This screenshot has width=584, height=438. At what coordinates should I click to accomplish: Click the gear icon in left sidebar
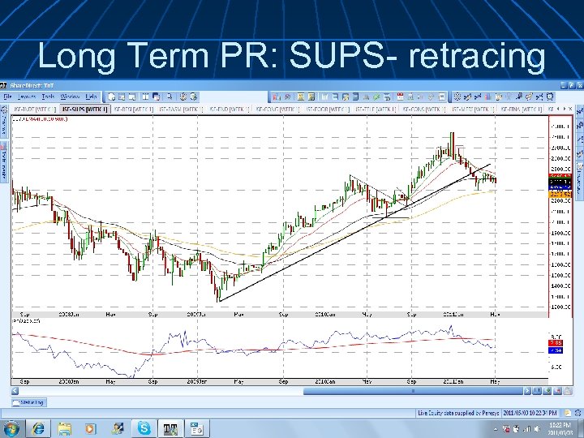5,110
